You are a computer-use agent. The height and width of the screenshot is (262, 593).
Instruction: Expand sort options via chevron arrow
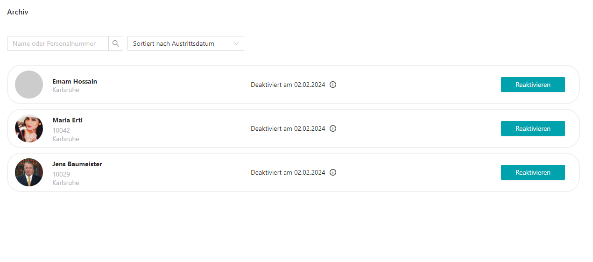pyautogui.click(x=236, y=43)
